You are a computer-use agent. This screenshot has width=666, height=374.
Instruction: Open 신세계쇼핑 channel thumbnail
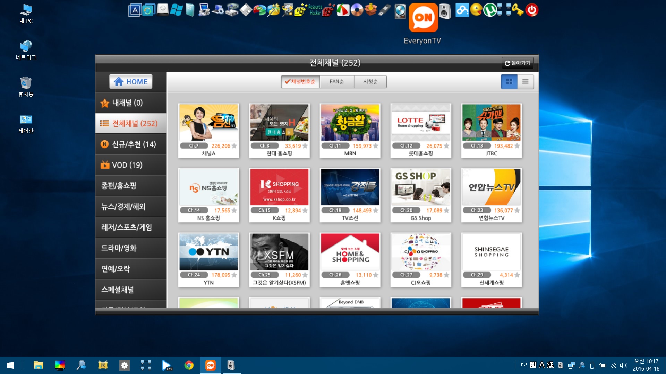[492, 251]
